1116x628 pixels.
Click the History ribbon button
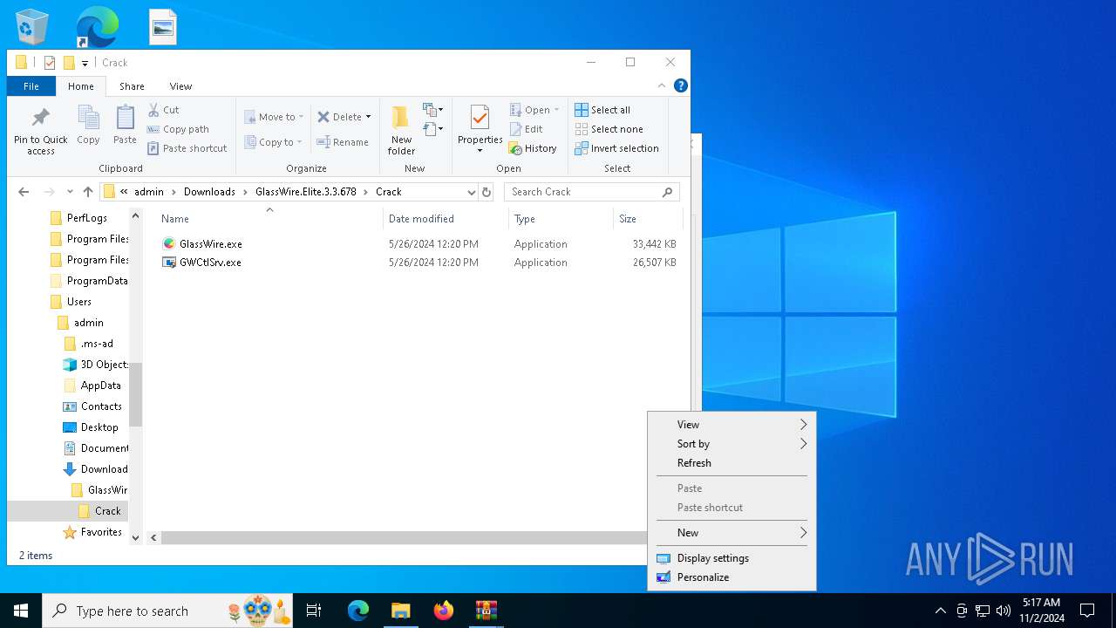coord(533,148)
